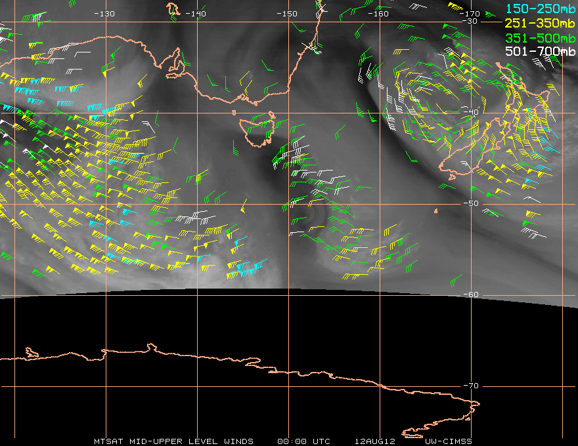Click the MTSAT MID-UPPER LEVEL WINDS title
Viewport: 578px width, 446px height.
coord(173,441)
